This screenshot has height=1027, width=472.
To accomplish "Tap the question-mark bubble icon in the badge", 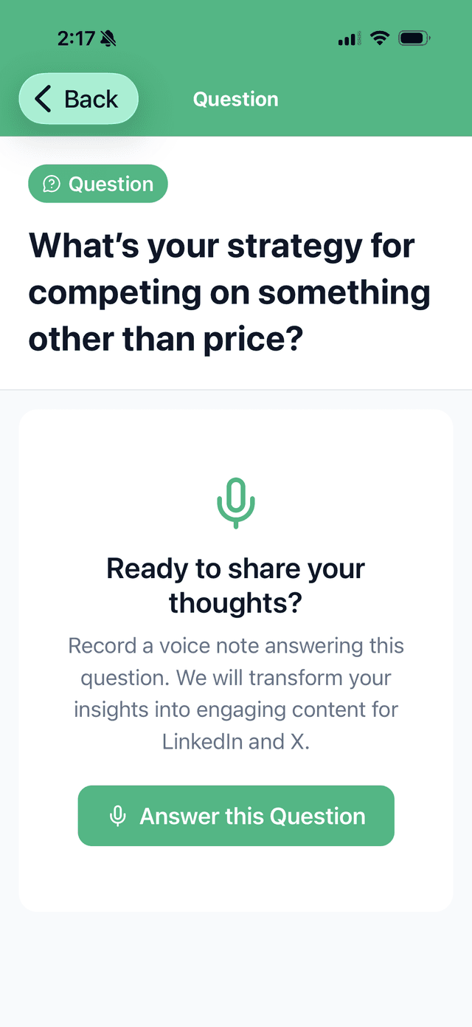I will click(x=52, y=184).
